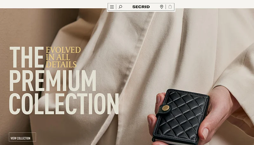Select the black quilted wallet image

(181, 116)
